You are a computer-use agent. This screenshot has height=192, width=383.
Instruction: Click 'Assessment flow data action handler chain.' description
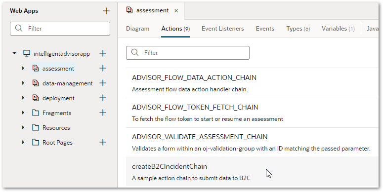[x=190, y=89]
